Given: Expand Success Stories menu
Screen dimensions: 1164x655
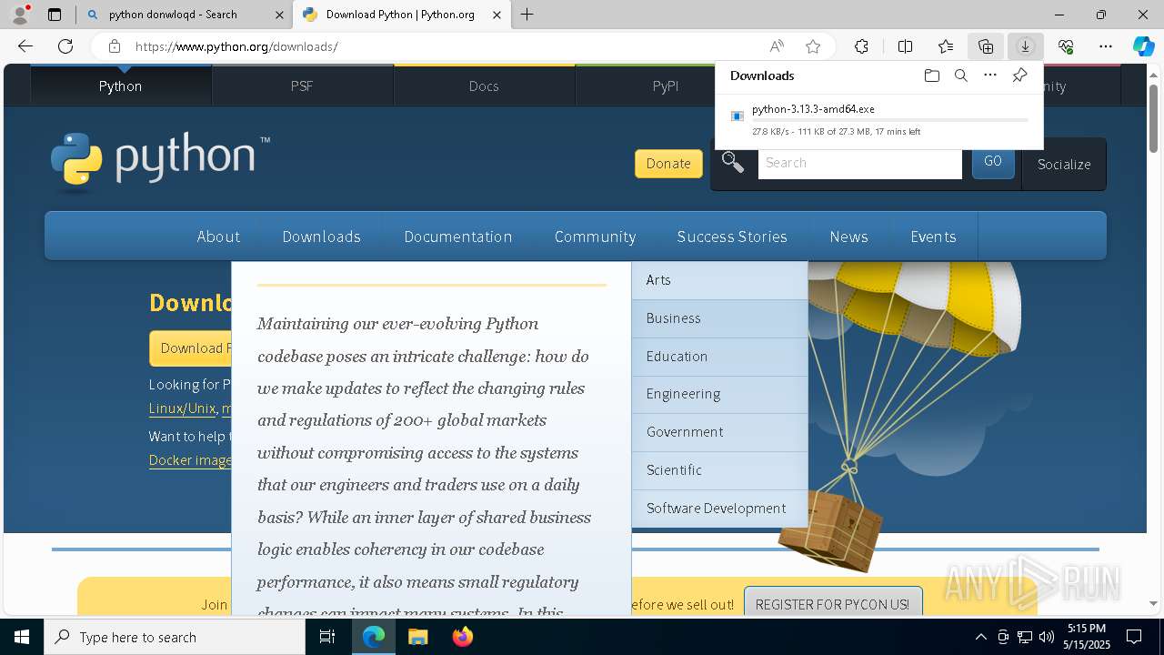Looking at the screenshot, I should tap(732, 237).
